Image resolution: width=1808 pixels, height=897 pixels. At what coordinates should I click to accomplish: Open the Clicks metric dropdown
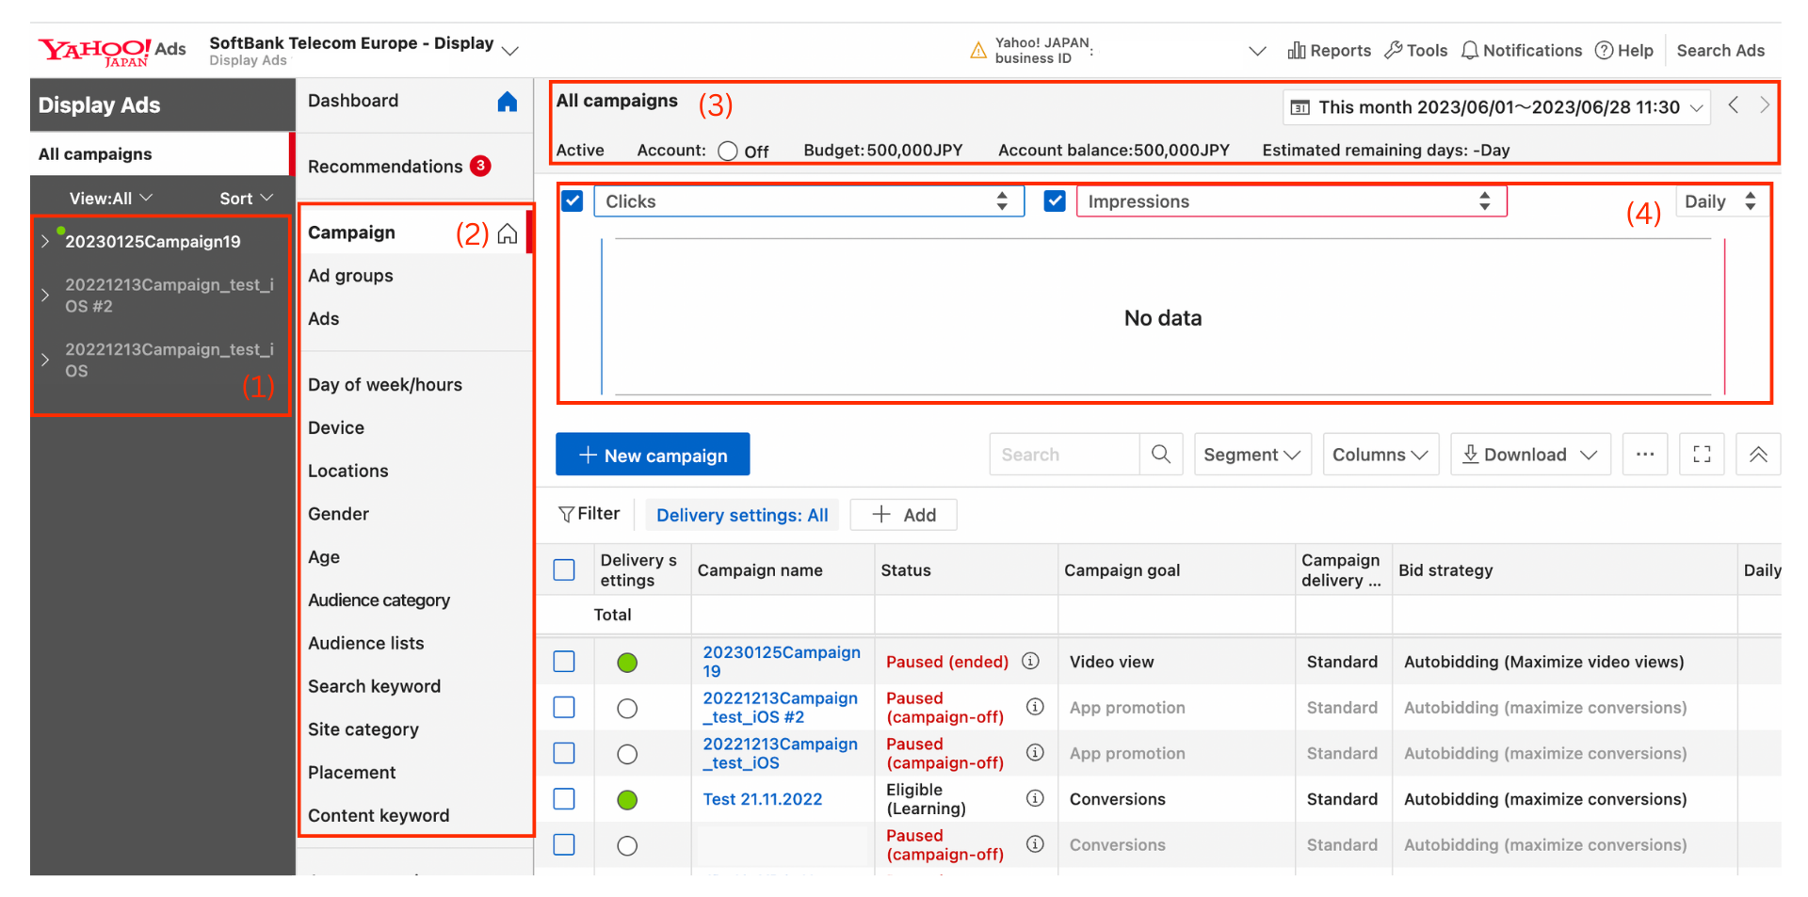tap(809, 200)
